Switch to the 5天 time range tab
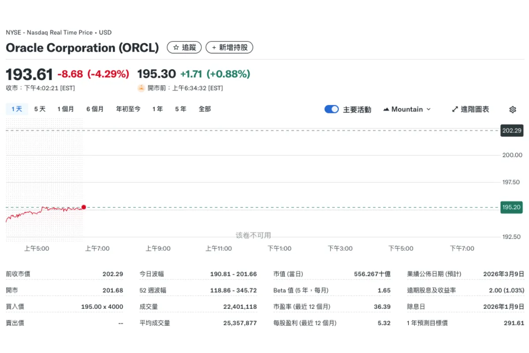529x353 pixels. (x=39, y=109)
